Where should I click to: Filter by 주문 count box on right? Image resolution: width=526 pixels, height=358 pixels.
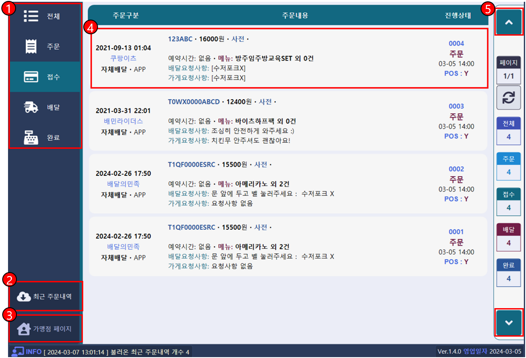[x=508, y=167]
